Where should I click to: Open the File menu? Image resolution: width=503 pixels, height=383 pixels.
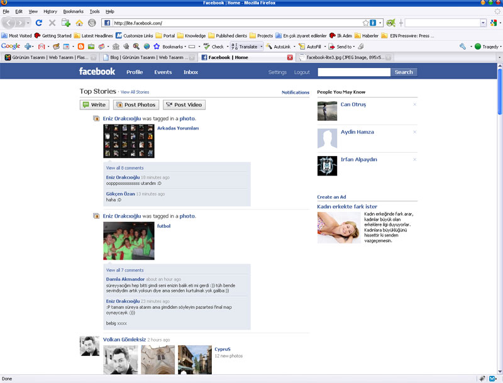(6, 11)
